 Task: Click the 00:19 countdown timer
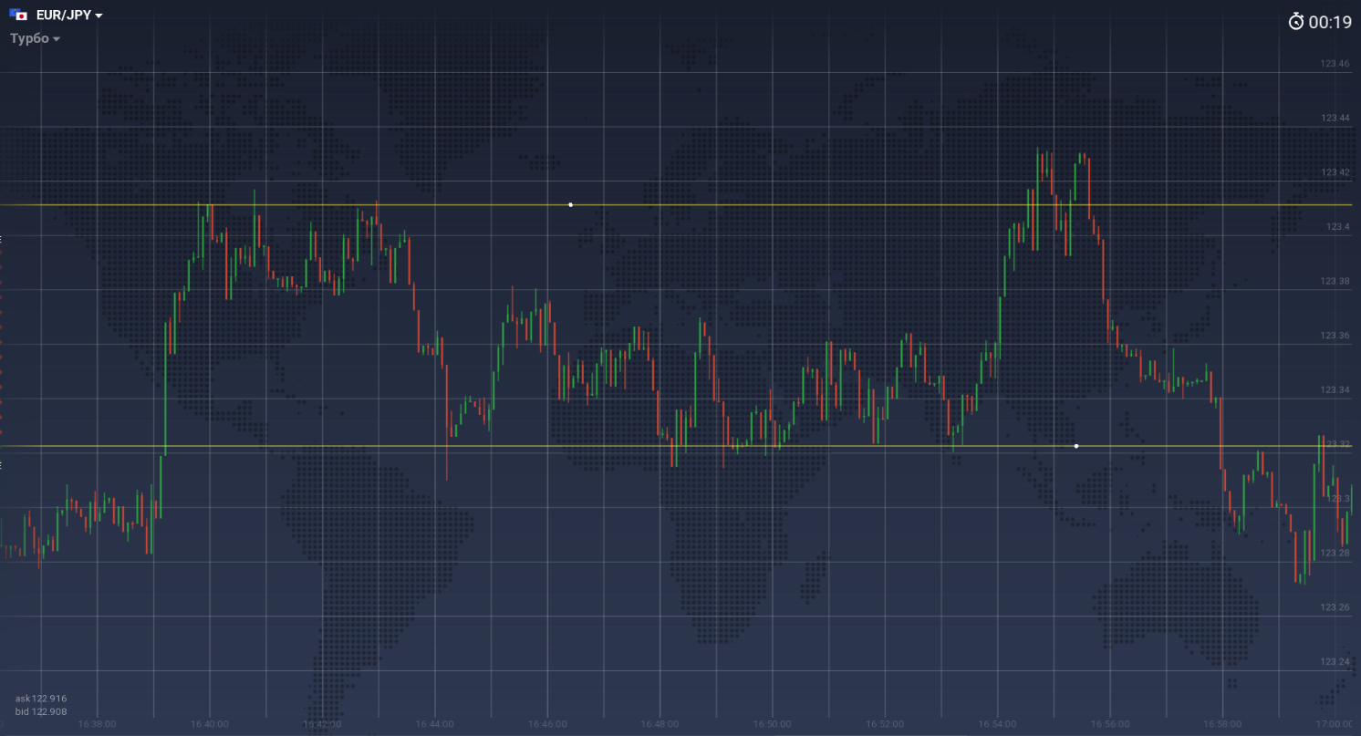coord(1330,23)
